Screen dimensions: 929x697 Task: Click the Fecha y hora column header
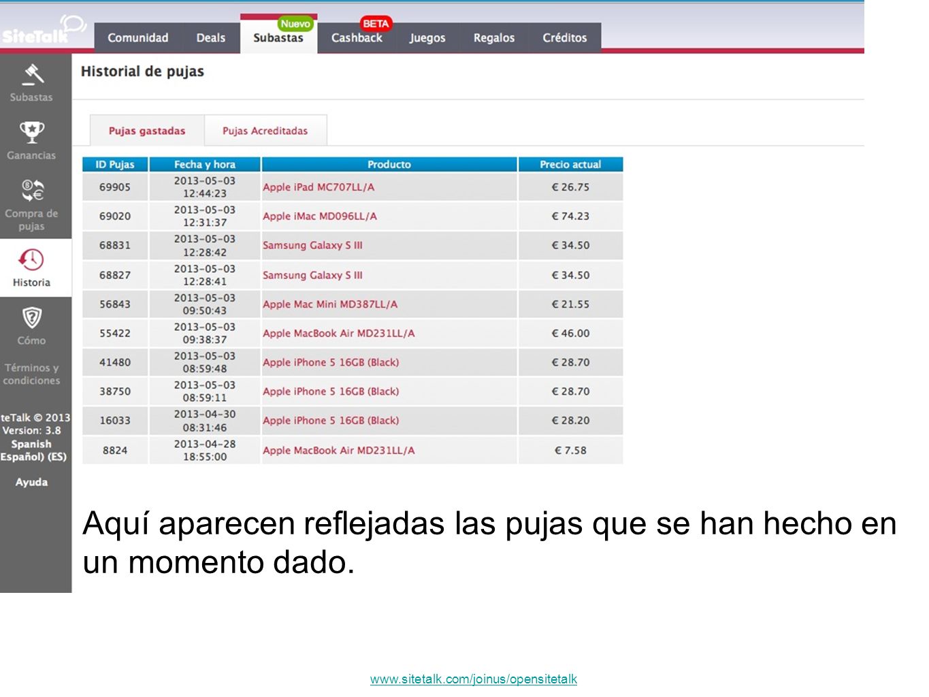click(x=205, y=165)
